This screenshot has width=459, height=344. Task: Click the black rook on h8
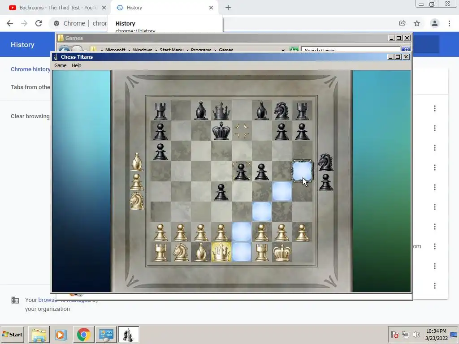(x=302, y=111)
